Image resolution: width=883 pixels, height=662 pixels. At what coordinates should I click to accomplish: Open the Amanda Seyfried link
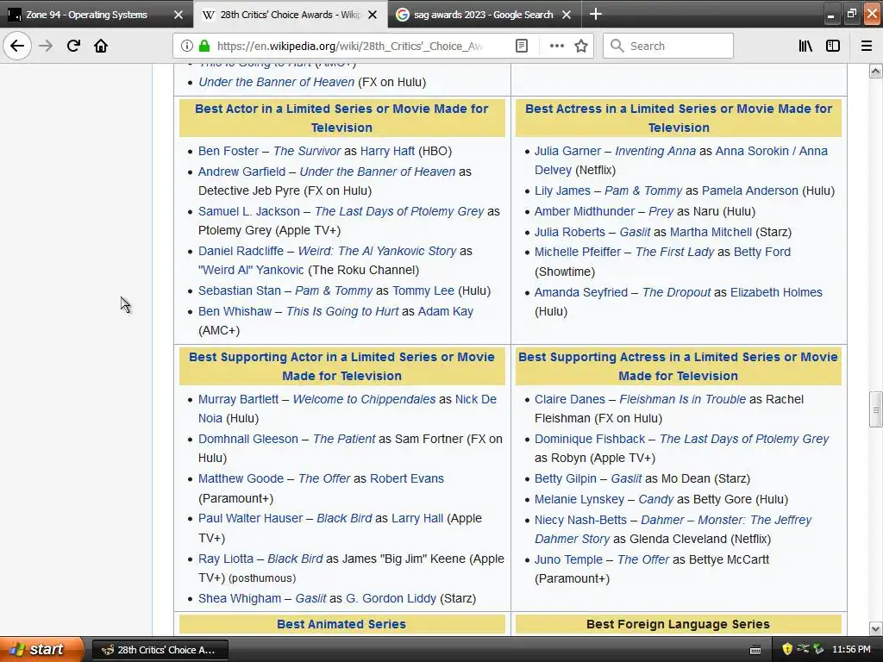click(580, 292)
